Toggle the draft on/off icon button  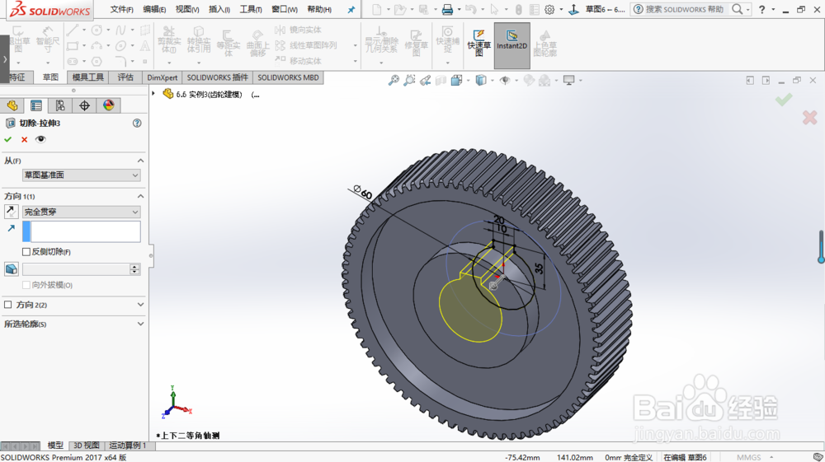pos(11,269)
